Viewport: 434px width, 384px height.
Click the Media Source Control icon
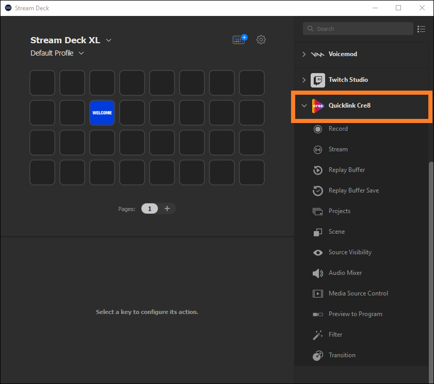pos(318,293)
